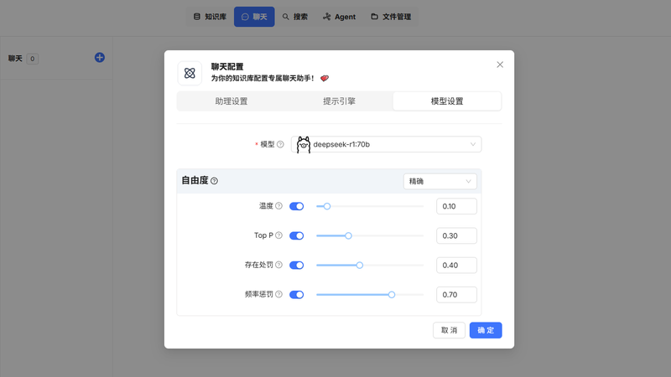This screenshot has height=377, width=671.
Task: Select 聊天 in the top navigation
Action: pyautogui.click(x=254, y=17)
